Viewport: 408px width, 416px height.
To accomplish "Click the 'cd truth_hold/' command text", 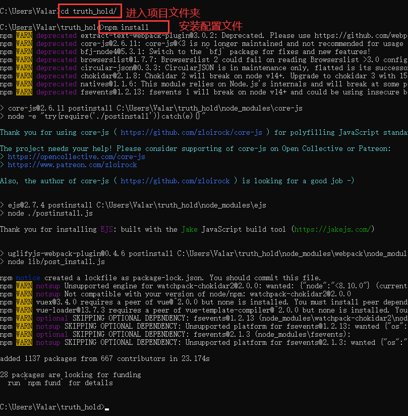I will tap(89, 11).
